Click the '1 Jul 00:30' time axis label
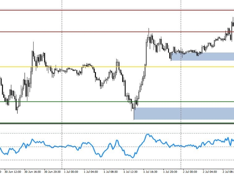234x175 pixels. pyautogui.click(x=71, y=171)
